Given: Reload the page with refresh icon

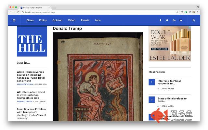Looking at the screenshot, I should coord(18,12).
